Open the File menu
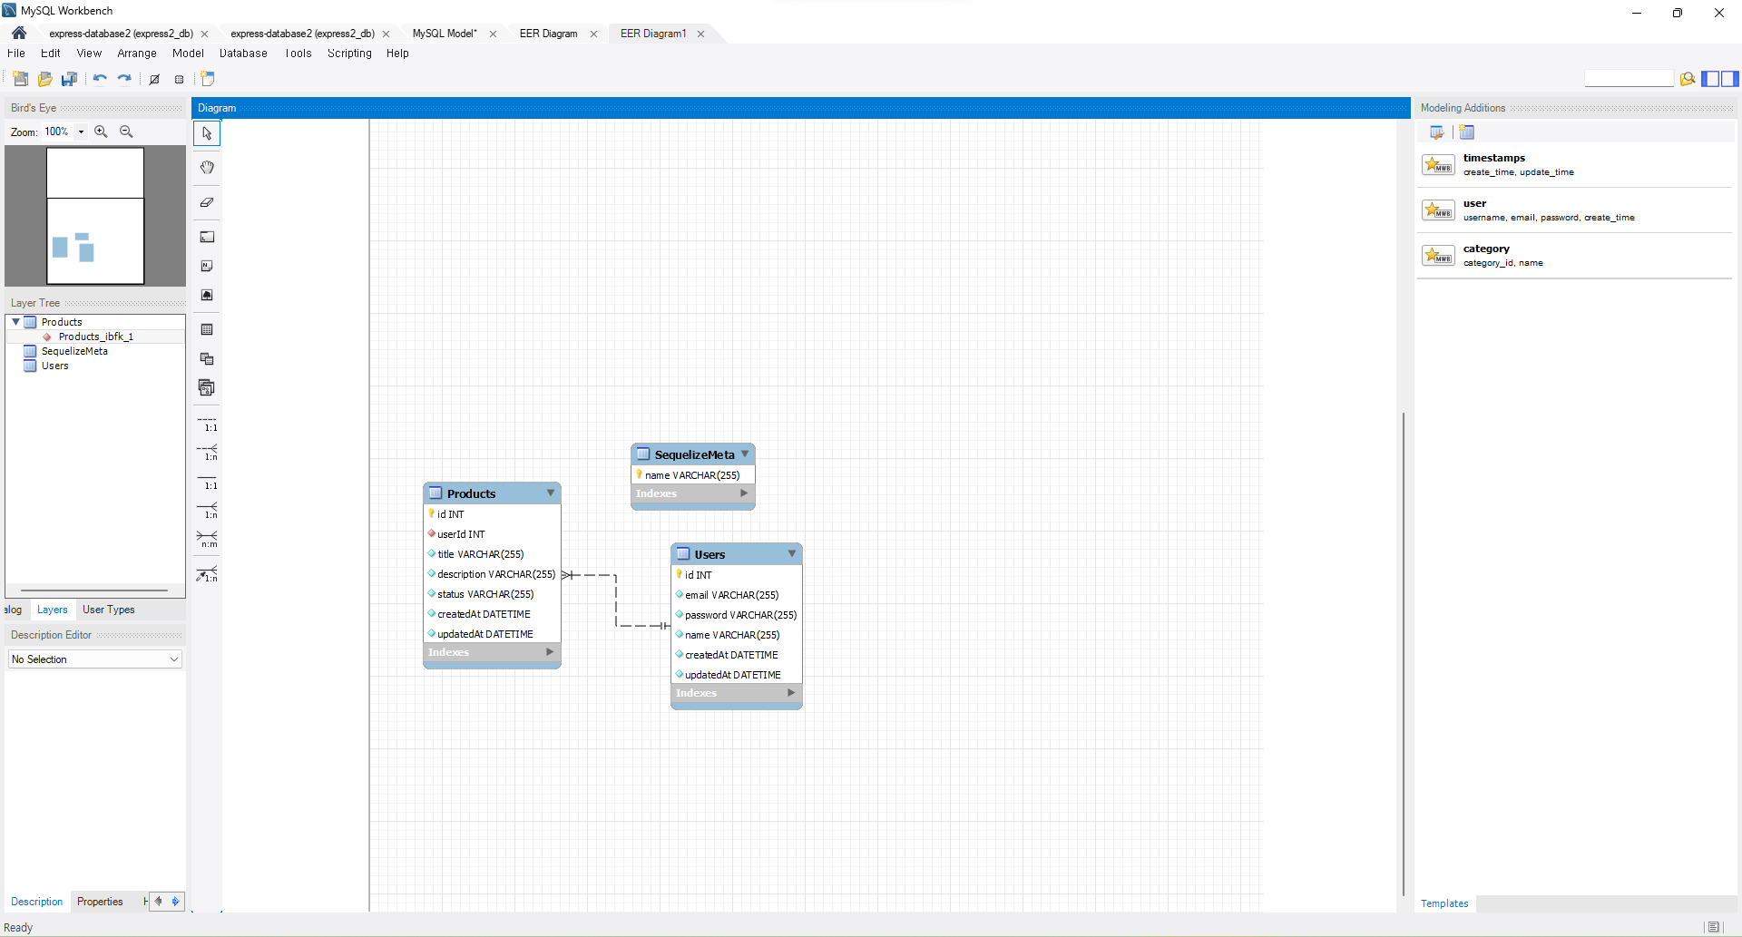Viewport: 1742px width, 937px height. pyautogui.click(x=16, y=54)
